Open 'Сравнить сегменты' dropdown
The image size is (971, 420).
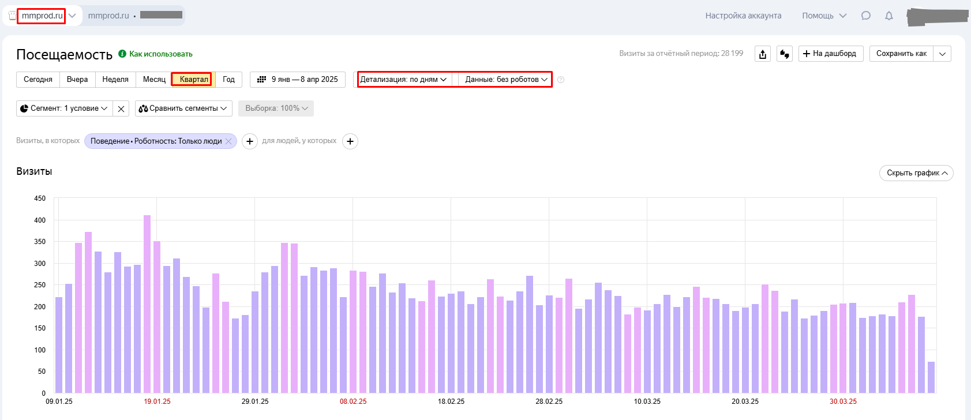click(x=183, y=108)
